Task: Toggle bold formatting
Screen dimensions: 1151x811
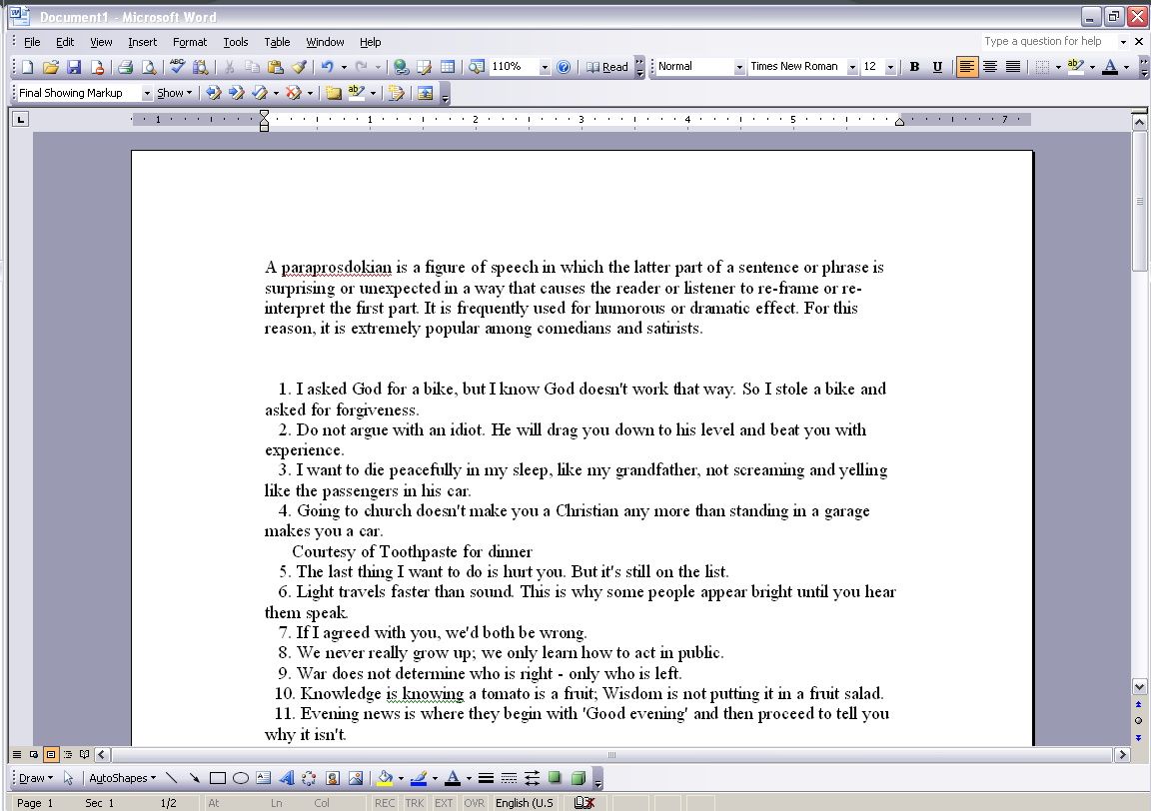Action: (913, 66)
